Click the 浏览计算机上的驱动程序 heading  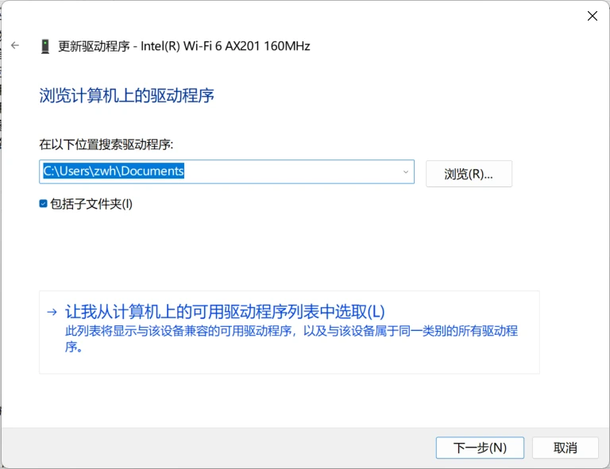[126, 95]
